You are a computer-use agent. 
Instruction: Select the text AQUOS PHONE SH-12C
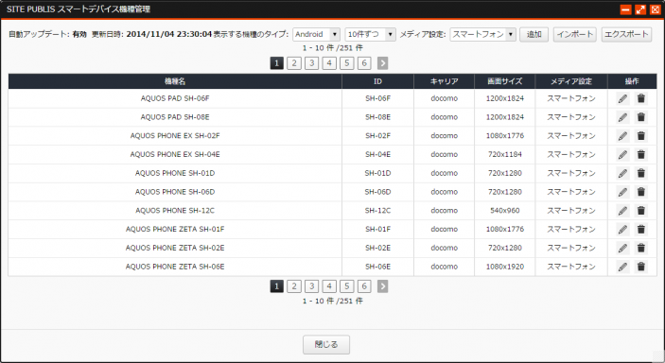(x=175, y=211)
